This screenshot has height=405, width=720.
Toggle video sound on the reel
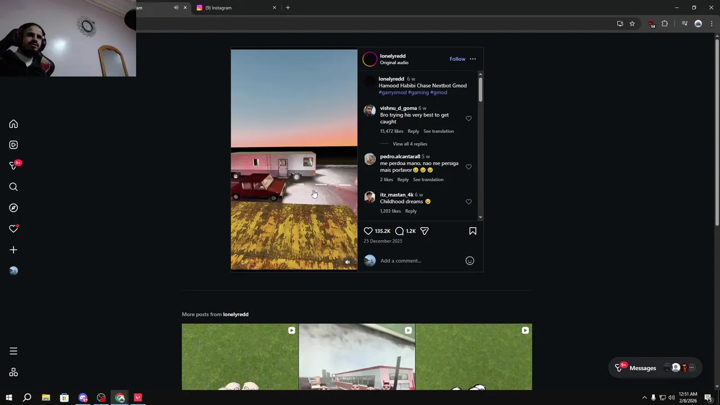tap(348, 262)
